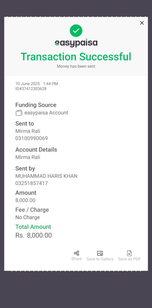The image size is (152, 308).
Task: Click the Transaction Successful heading
Action: (76, 57)
